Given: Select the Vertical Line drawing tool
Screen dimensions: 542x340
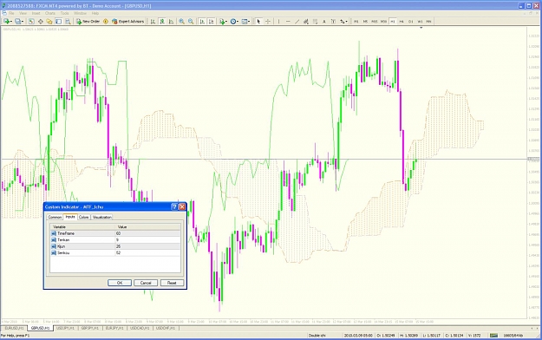Looking at the screenshot, I should pyautogui.click(x=278, y=22).
